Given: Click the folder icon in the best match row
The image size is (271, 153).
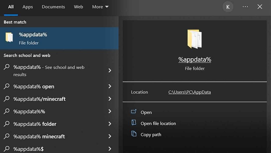Looking at the screenshot, I should (x=9, y=37).
